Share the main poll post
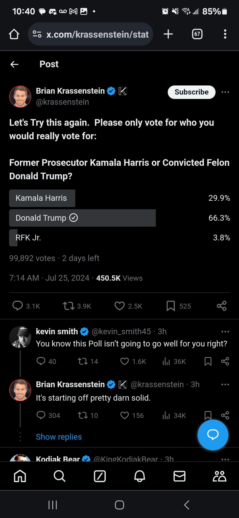Viewport: 239px width, 518px height. click(x=222, y=306)
